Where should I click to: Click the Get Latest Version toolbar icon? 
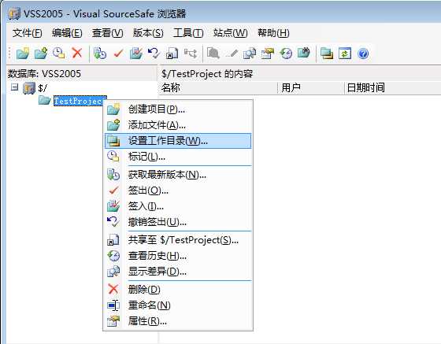click(x=100, y=53)
